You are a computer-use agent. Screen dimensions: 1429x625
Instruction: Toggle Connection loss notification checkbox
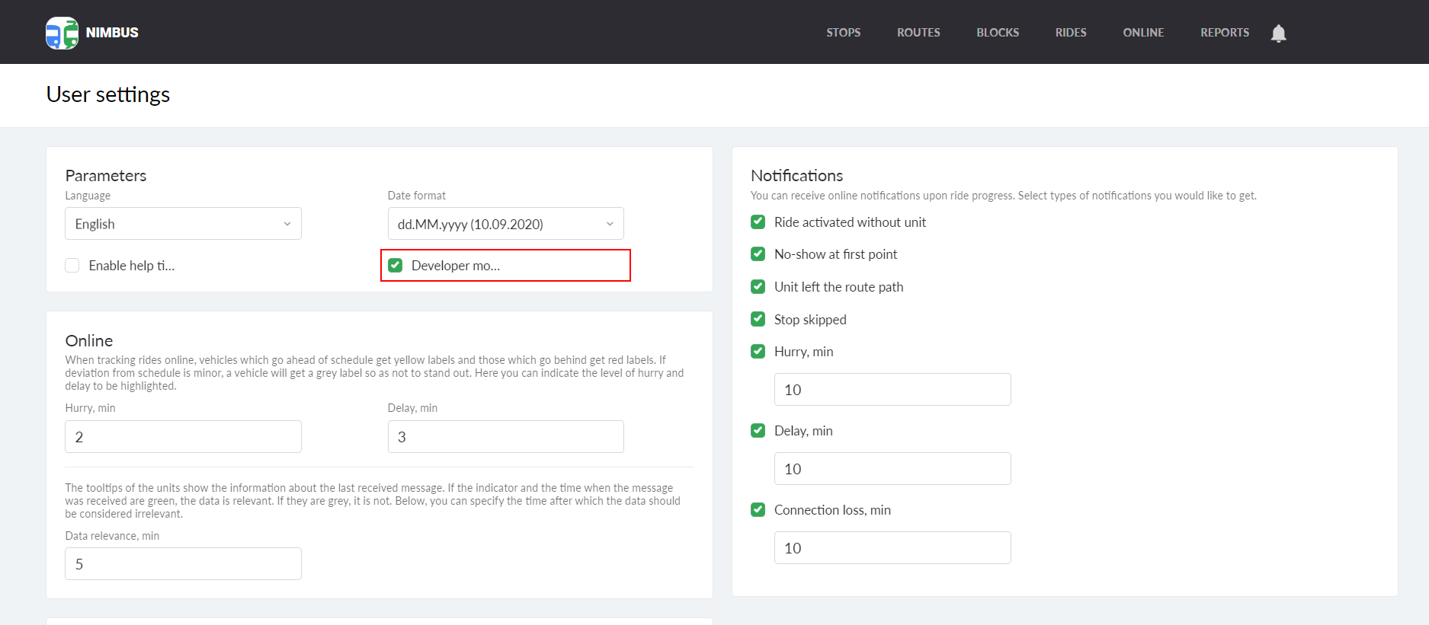pos(758,510)
